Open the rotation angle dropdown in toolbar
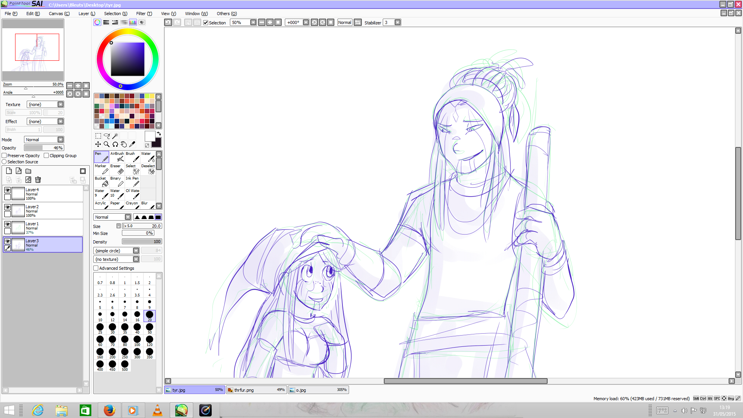This screenshot has height=418, width=743. pos(306,22)
